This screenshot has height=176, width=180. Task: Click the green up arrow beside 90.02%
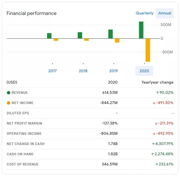[x=157, y=93]
